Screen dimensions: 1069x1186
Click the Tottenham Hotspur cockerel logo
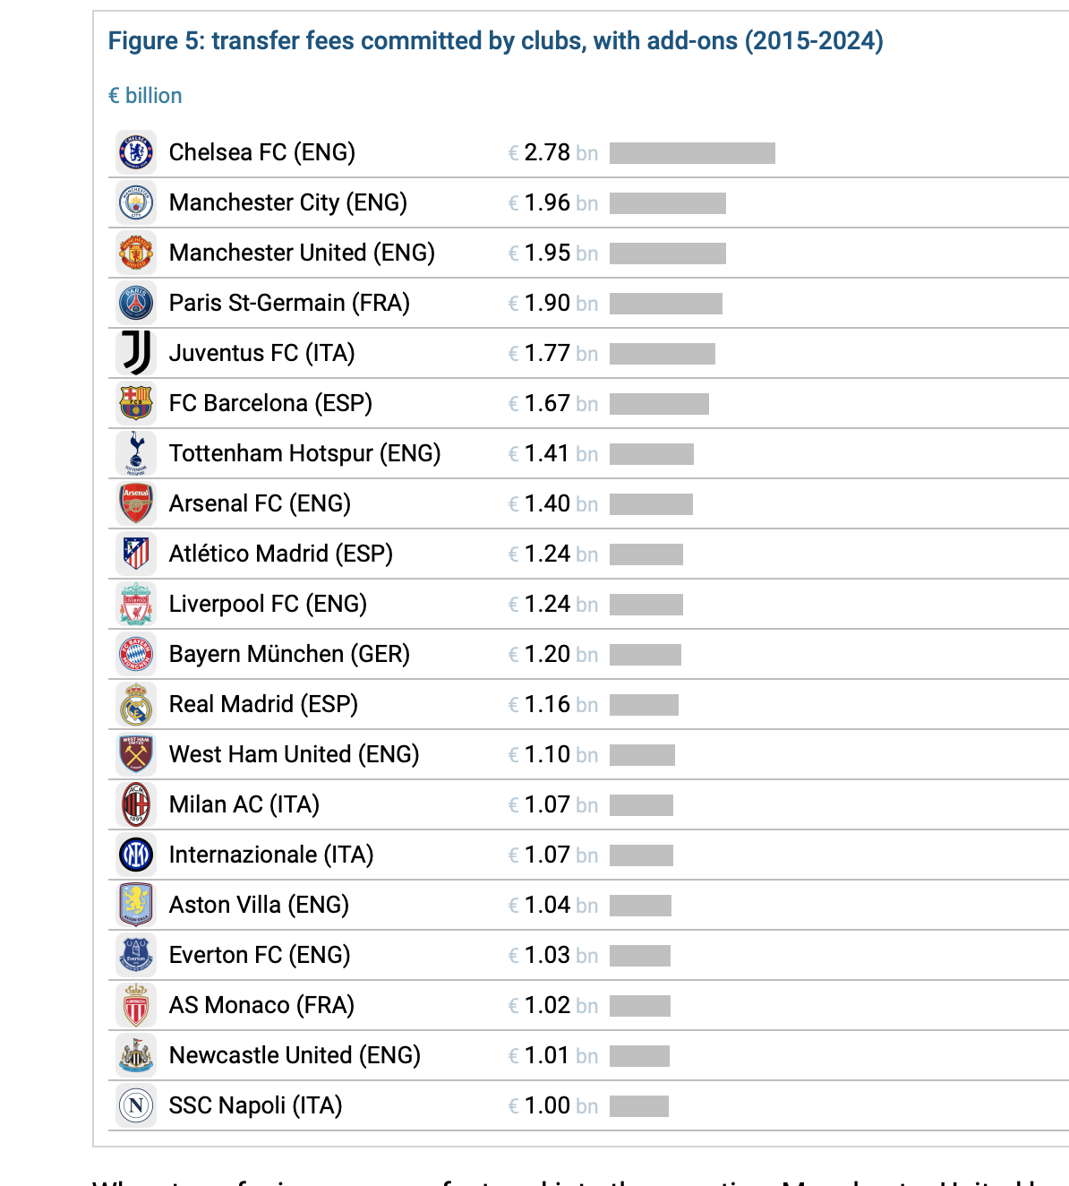tap(136, 453)
